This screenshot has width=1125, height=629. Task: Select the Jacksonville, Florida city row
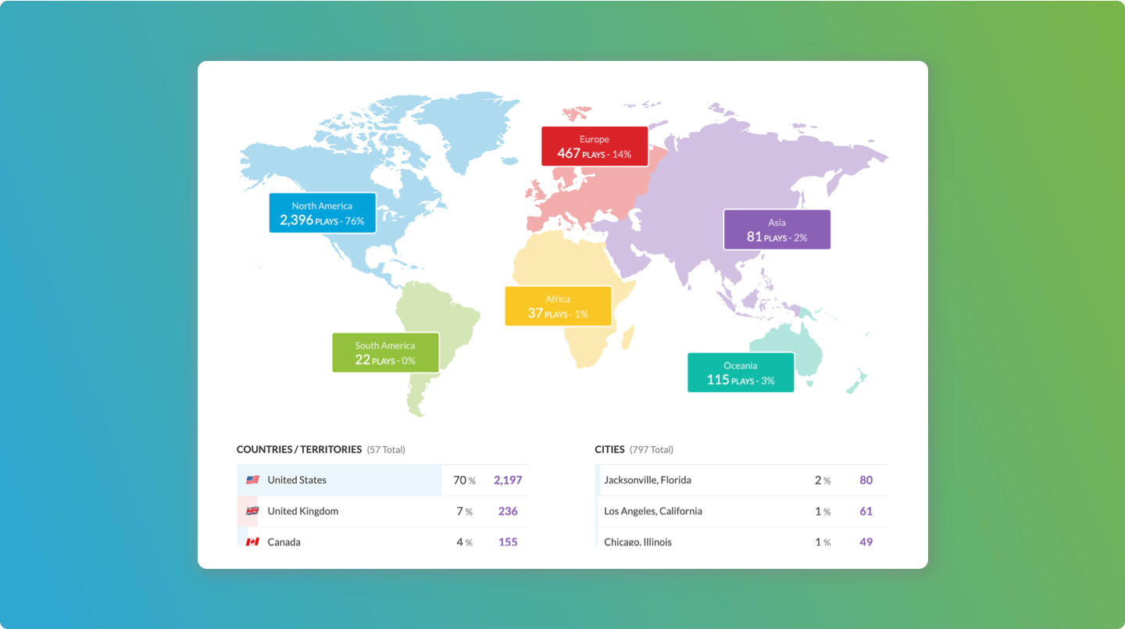[x=703, y=480]
